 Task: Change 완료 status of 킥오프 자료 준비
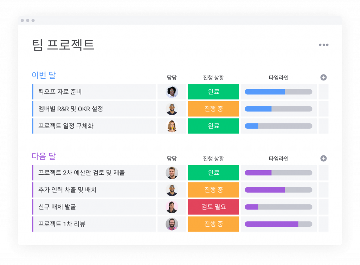point(213,92)
